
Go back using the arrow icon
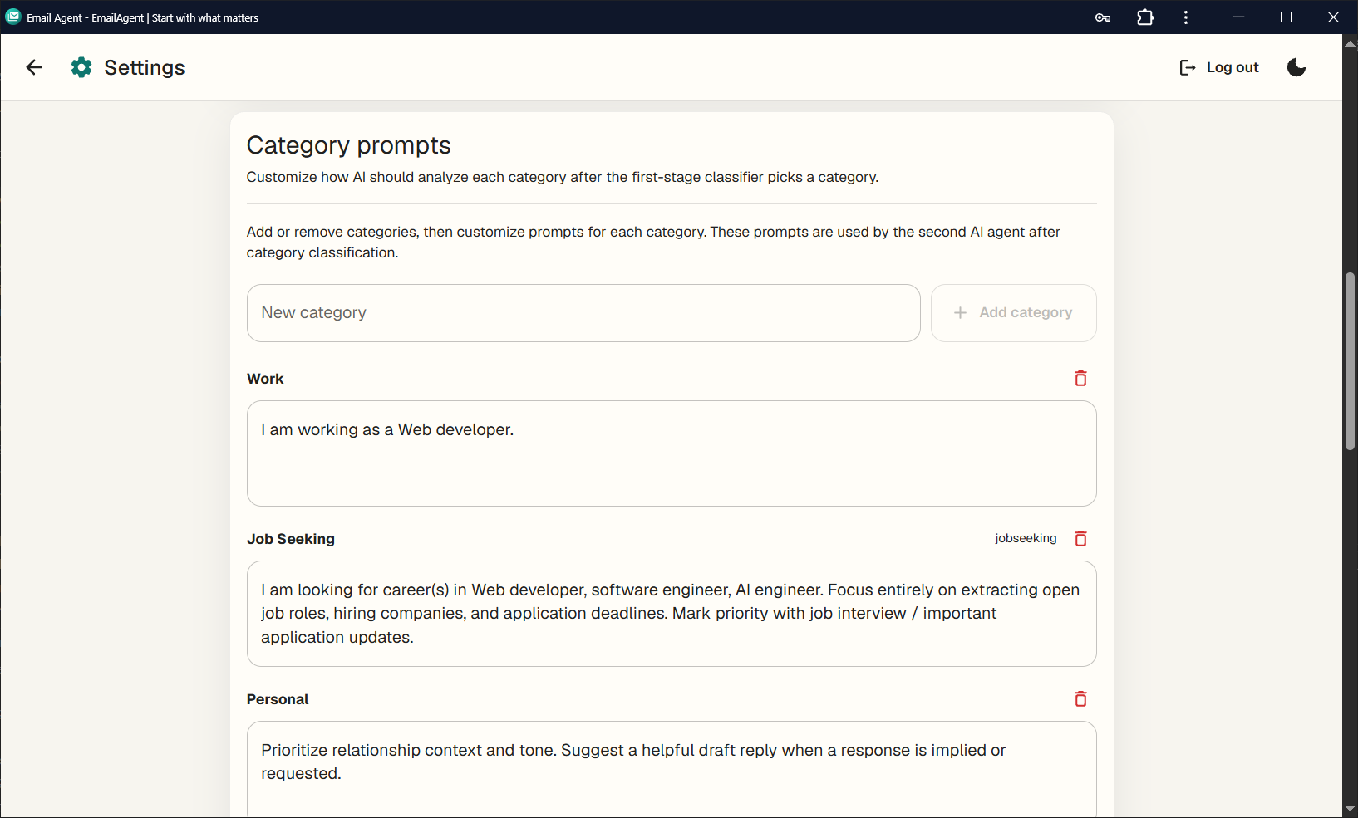click(x=34, y=67)
